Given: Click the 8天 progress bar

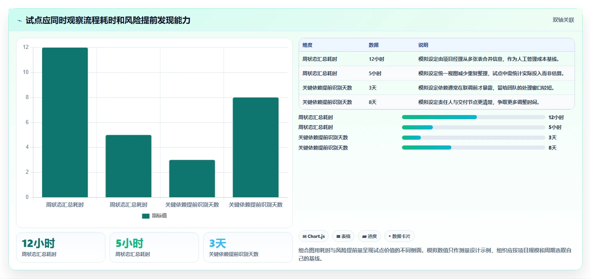Looking at the screenshot, I should tap(474, 148).
